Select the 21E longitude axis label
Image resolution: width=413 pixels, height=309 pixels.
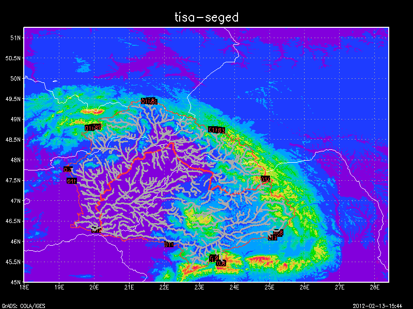[x=129, y=287]
